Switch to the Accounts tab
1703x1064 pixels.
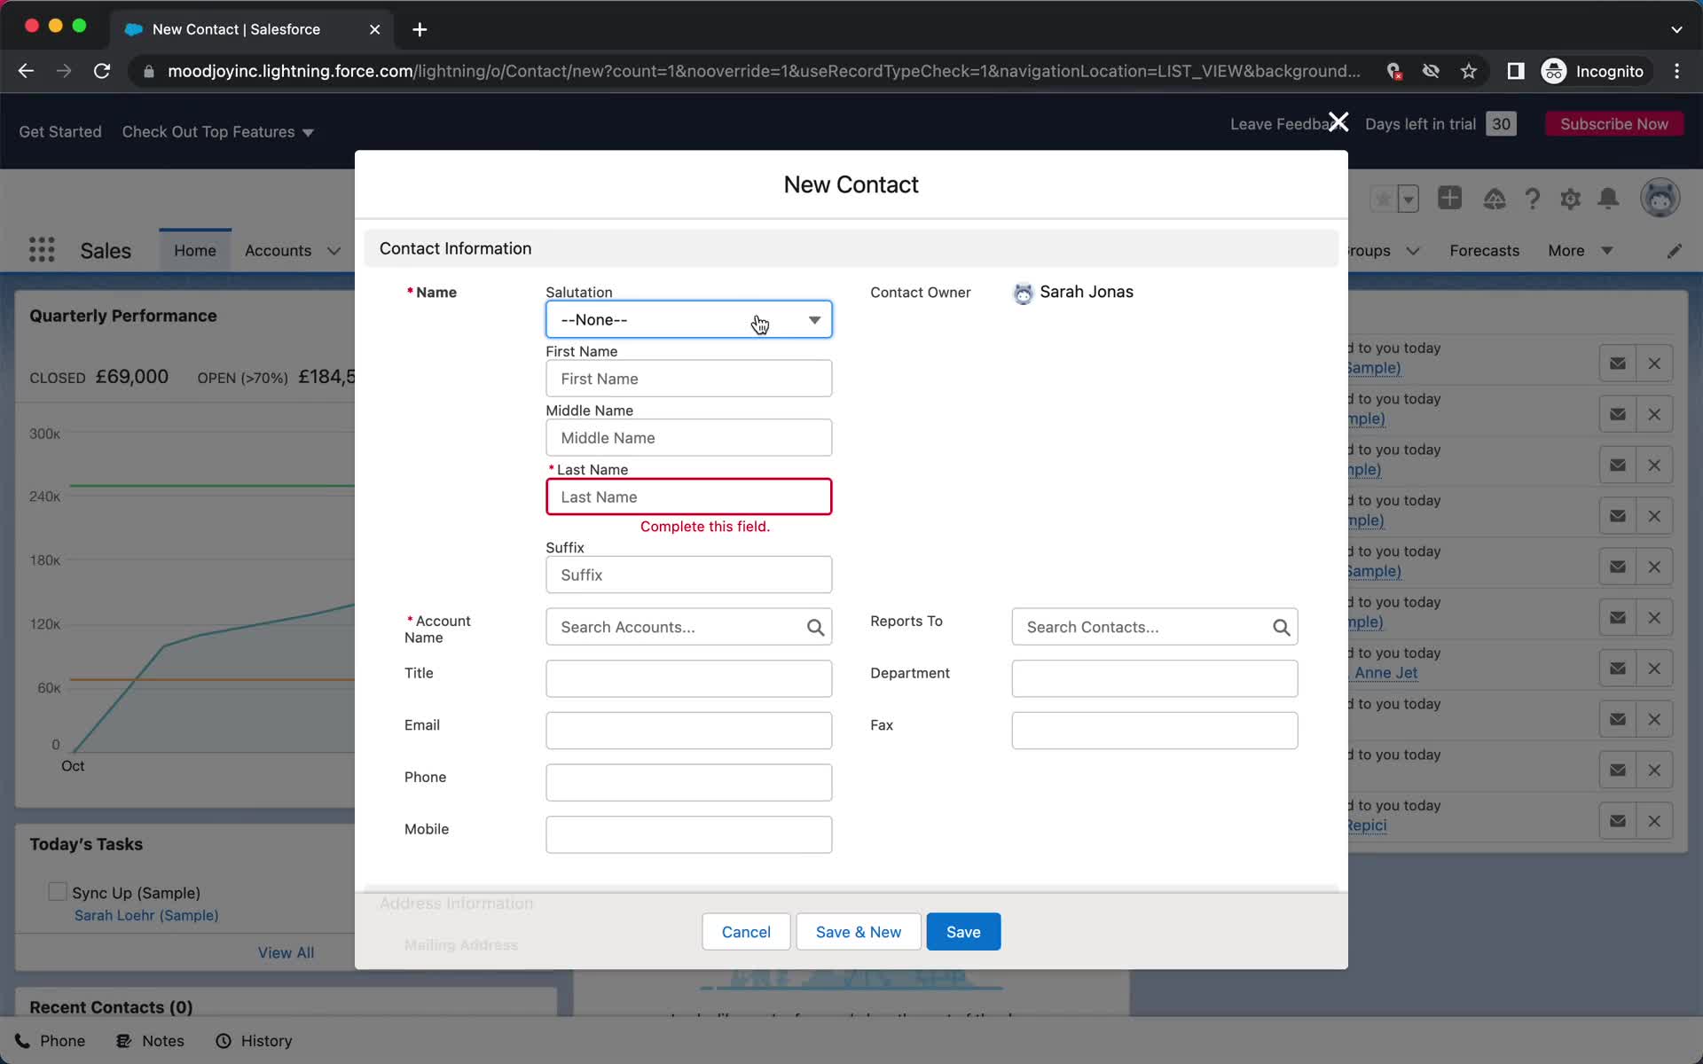coord(278,251)
